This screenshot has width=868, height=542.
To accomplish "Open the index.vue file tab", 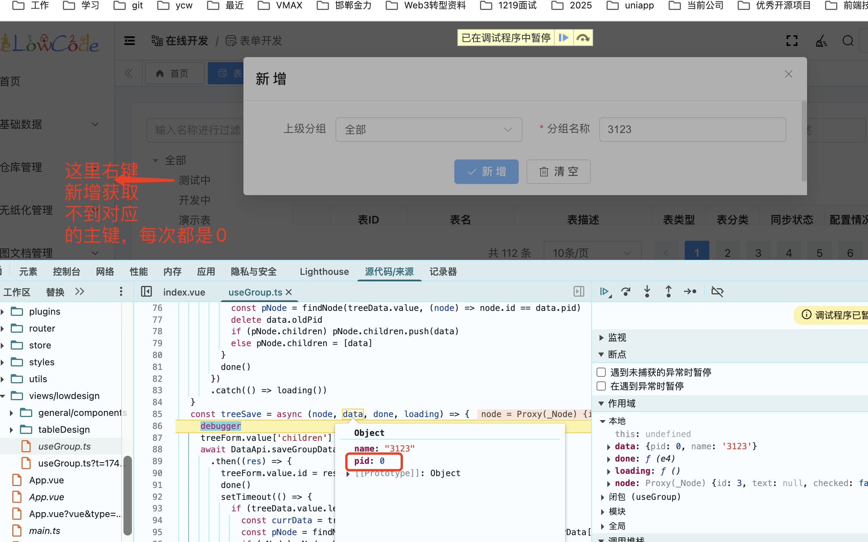I will point(184,292).
